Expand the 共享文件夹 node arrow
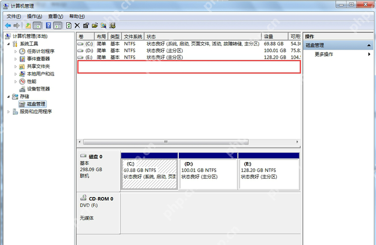Viewport: 376px width, 245px height. (x=15, y=66)
